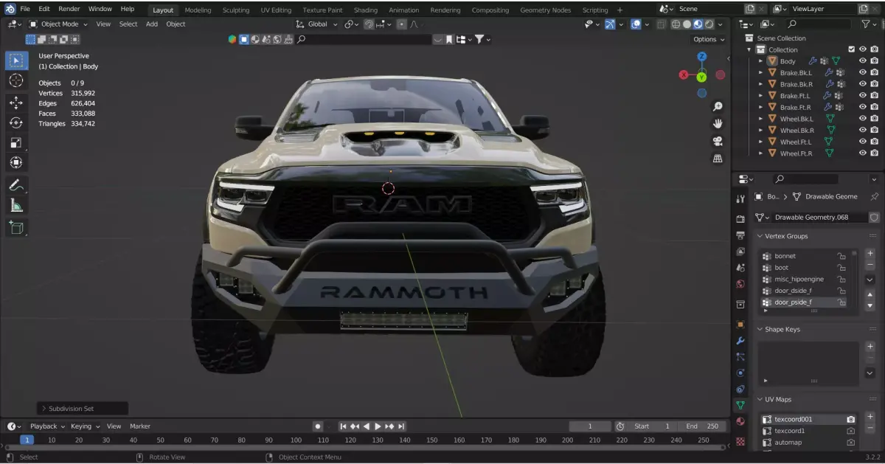Select the Transform tool
This screenshot has width=885, height=464.
point(16,162)
